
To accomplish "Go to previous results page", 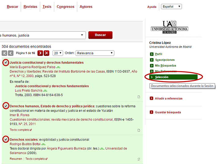I will [x=11, y=53].
